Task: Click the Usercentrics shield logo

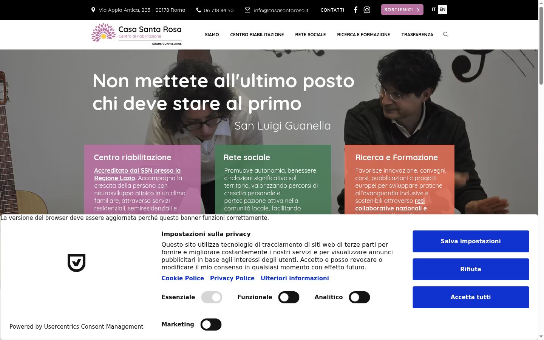Action: click(x=76, y=263)
